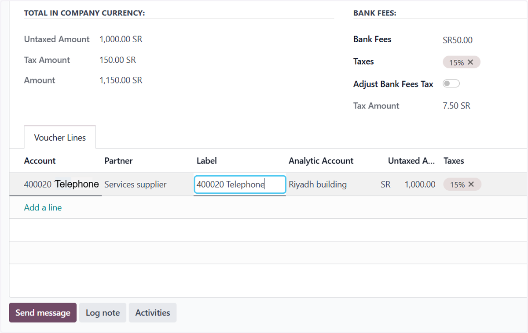Image resolution: width=528 pixels, height=333 pixels.
Task: Add a line to voucher lines
Action: click(43, 207)
